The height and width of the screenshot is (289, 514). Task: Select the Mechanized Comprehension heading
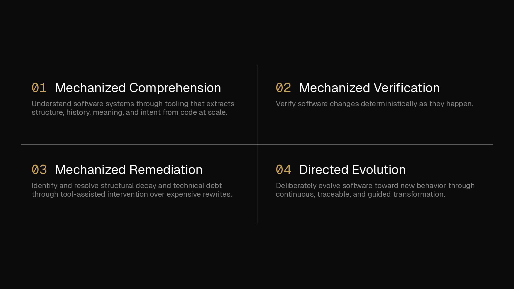coord(138,88)
